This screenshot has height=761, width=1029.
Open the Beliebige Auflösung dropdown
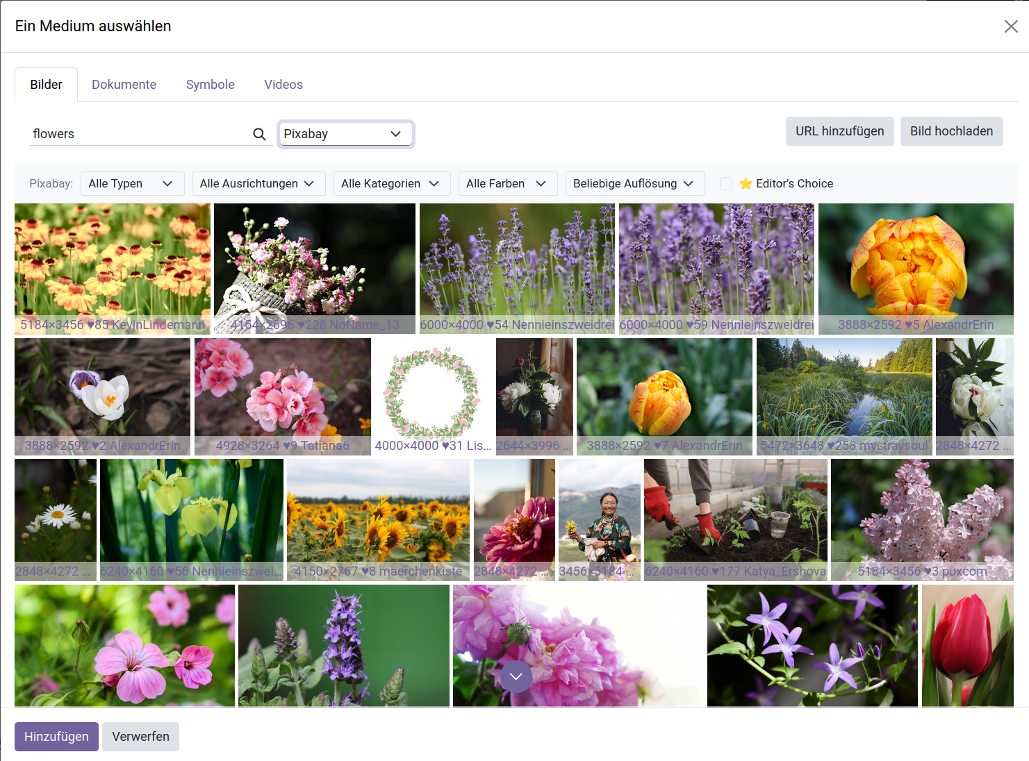[634, 183]
